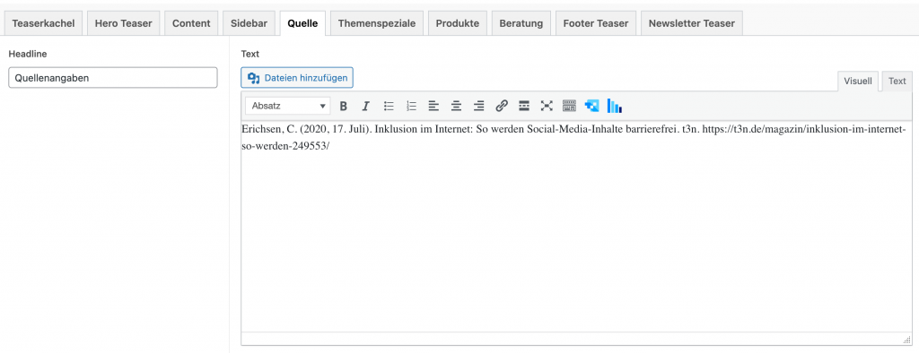Align text left
919x353 pixels.
433,106
